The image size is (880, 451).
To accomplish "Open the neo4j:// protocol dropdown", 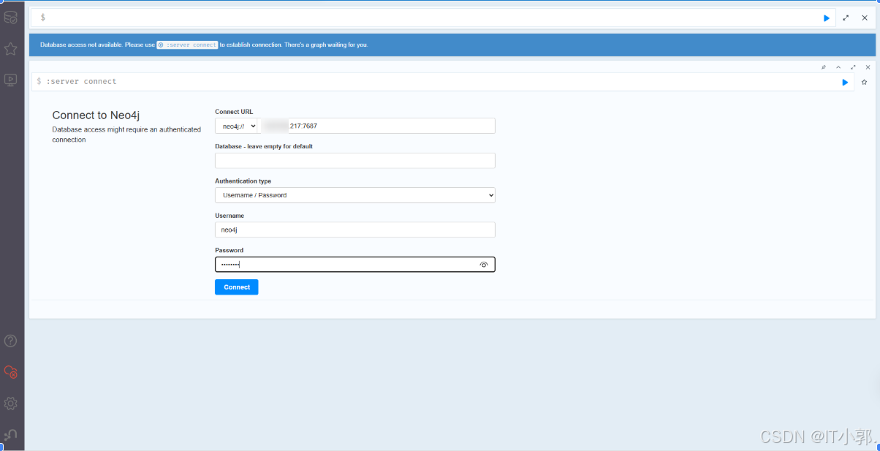I will click(238, 126).
